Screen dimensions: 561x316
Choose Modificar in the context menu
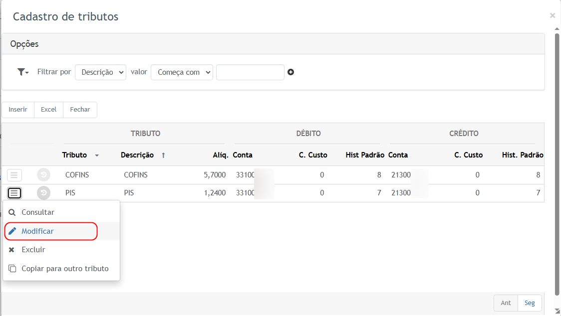coord(37,231)
